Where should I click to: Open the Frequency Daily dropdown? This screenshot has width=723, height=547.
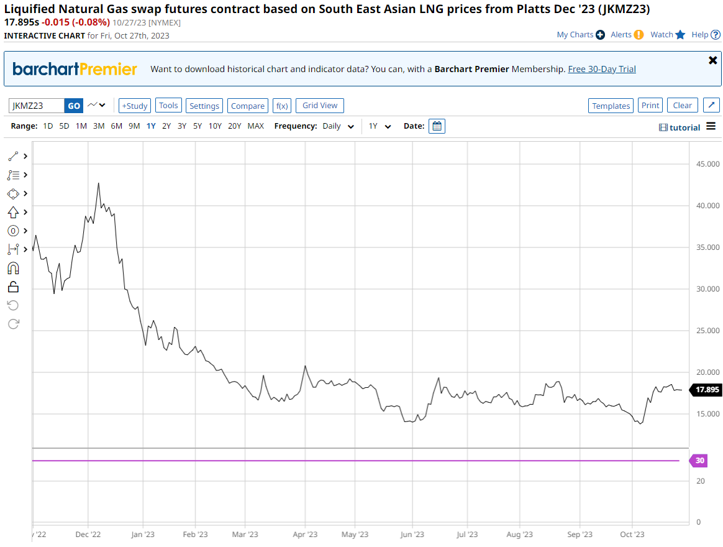click(x=339, y=126)
